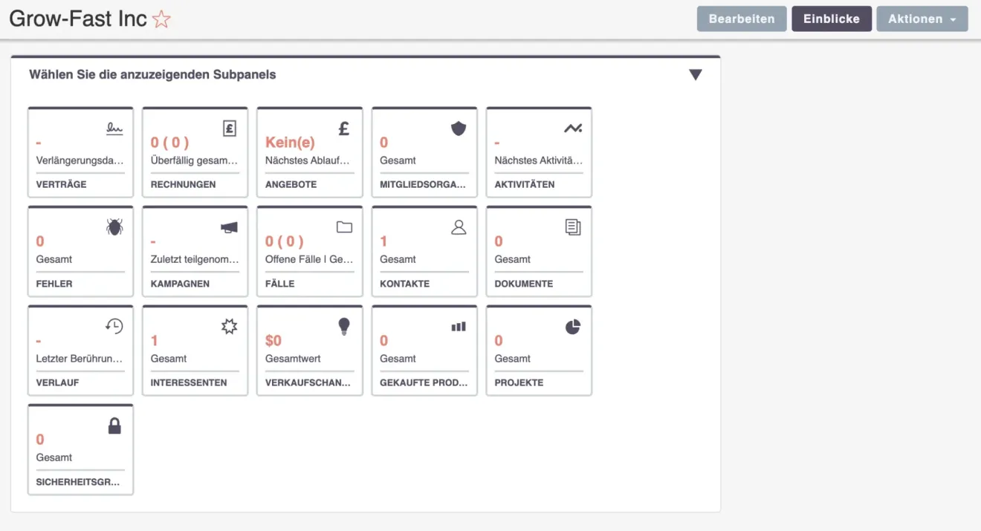Toggle the favorite star next to Grow-Fast Inc

click(161, 19)
